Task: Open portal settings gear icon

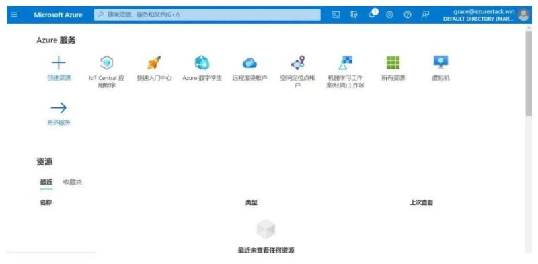Action: pyautogui.click(x=389, y=15)
